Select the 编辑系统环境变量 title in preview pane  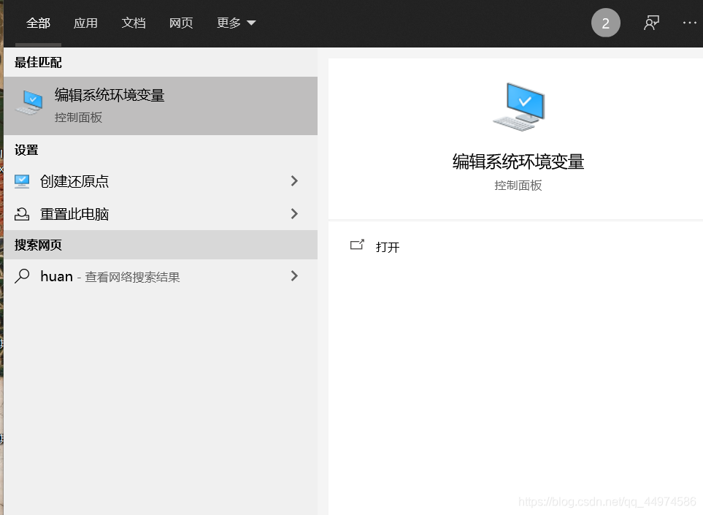click(x=518, y=162)
